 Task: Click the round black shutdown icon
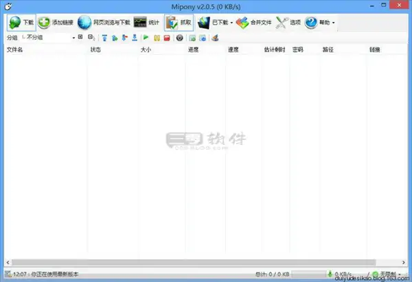(x=179, y=38)
